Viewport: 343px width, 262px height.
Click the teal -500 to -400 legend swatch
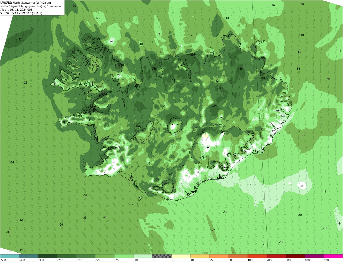point(9,256)
